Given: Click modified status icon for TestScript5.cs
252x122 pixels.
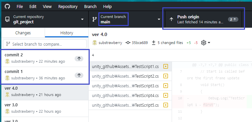Looking at the screenshot, I should (x=166, y=105).
